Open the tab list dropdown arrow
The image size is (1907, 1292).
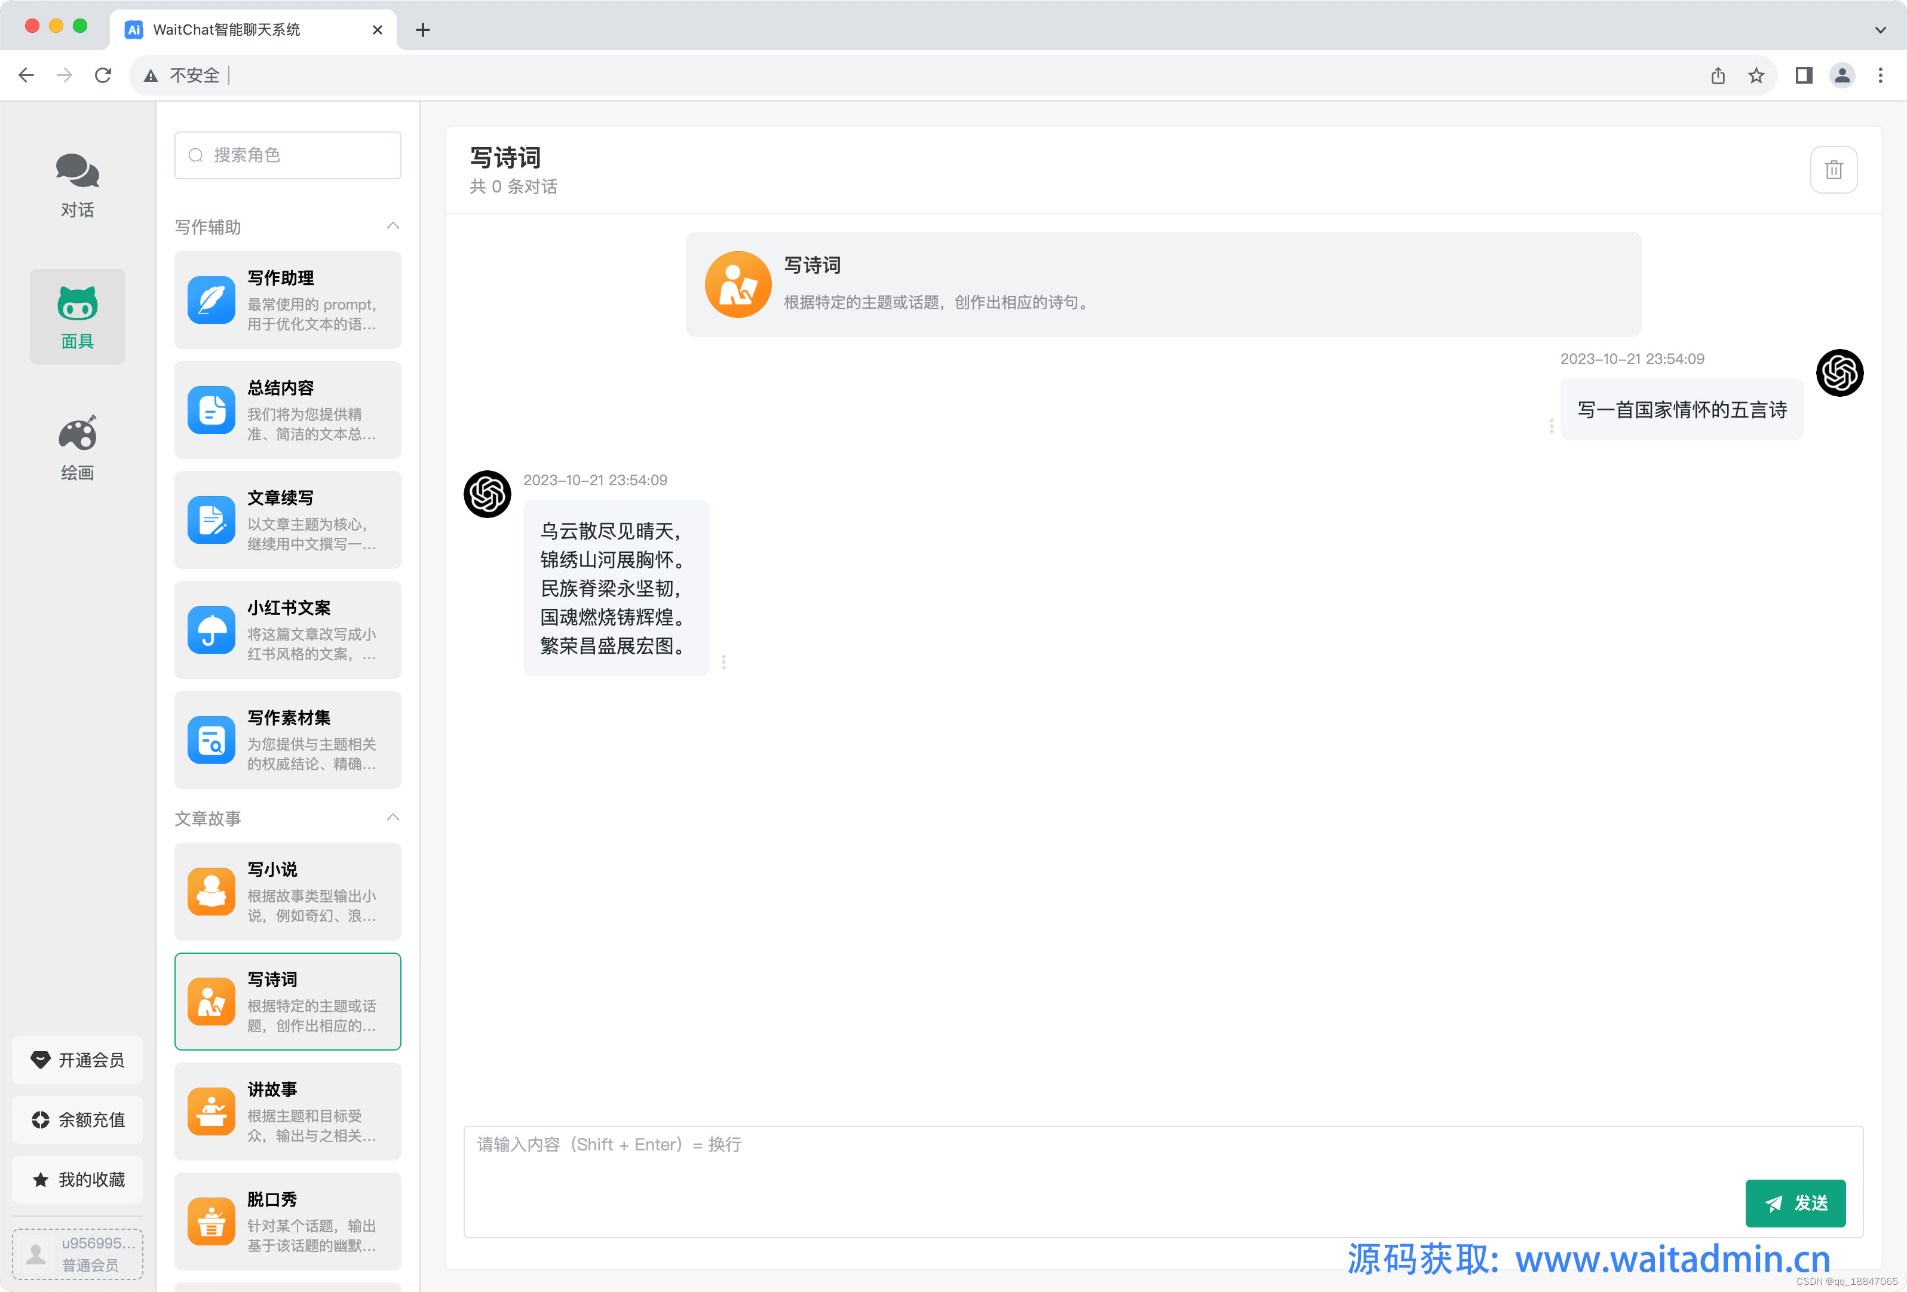pyautogui.click(x=1880, y=29)
